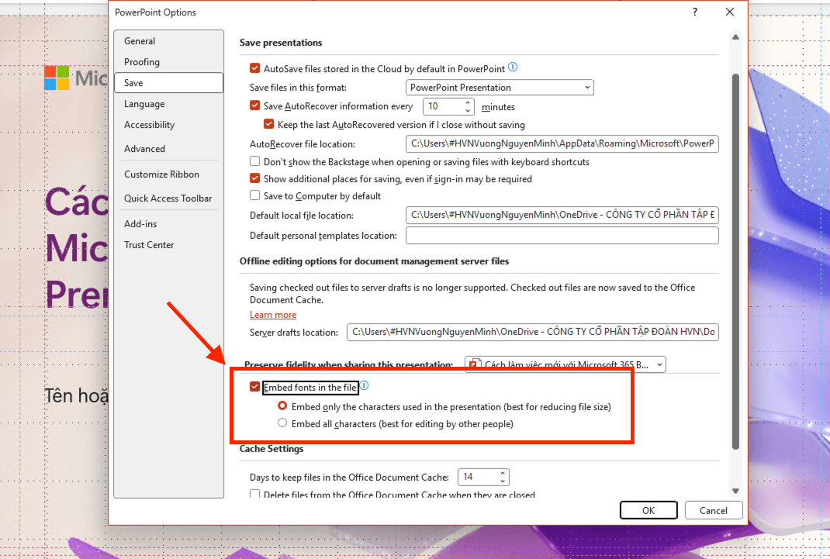
Task: Click the scrollbar up arrow
Action: (735, 37)
